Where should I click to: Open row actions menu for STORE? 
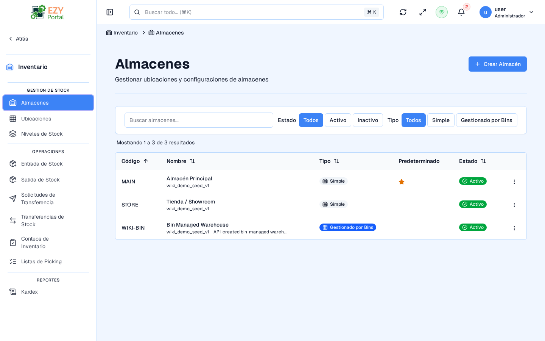(514, 205)
